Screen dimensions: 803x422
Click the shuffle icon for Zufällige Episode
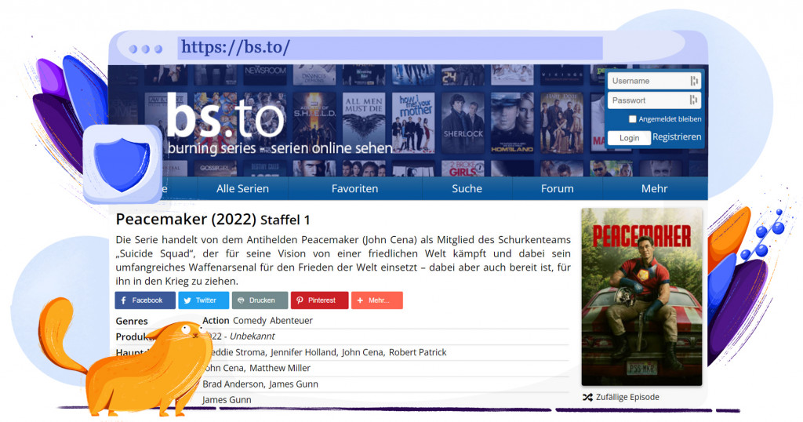pyautogui.click(x=587, y=397)
